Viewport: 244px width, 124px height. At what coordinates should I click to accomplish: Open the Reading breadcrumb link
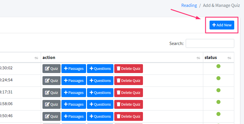click(x=189, y=5)
